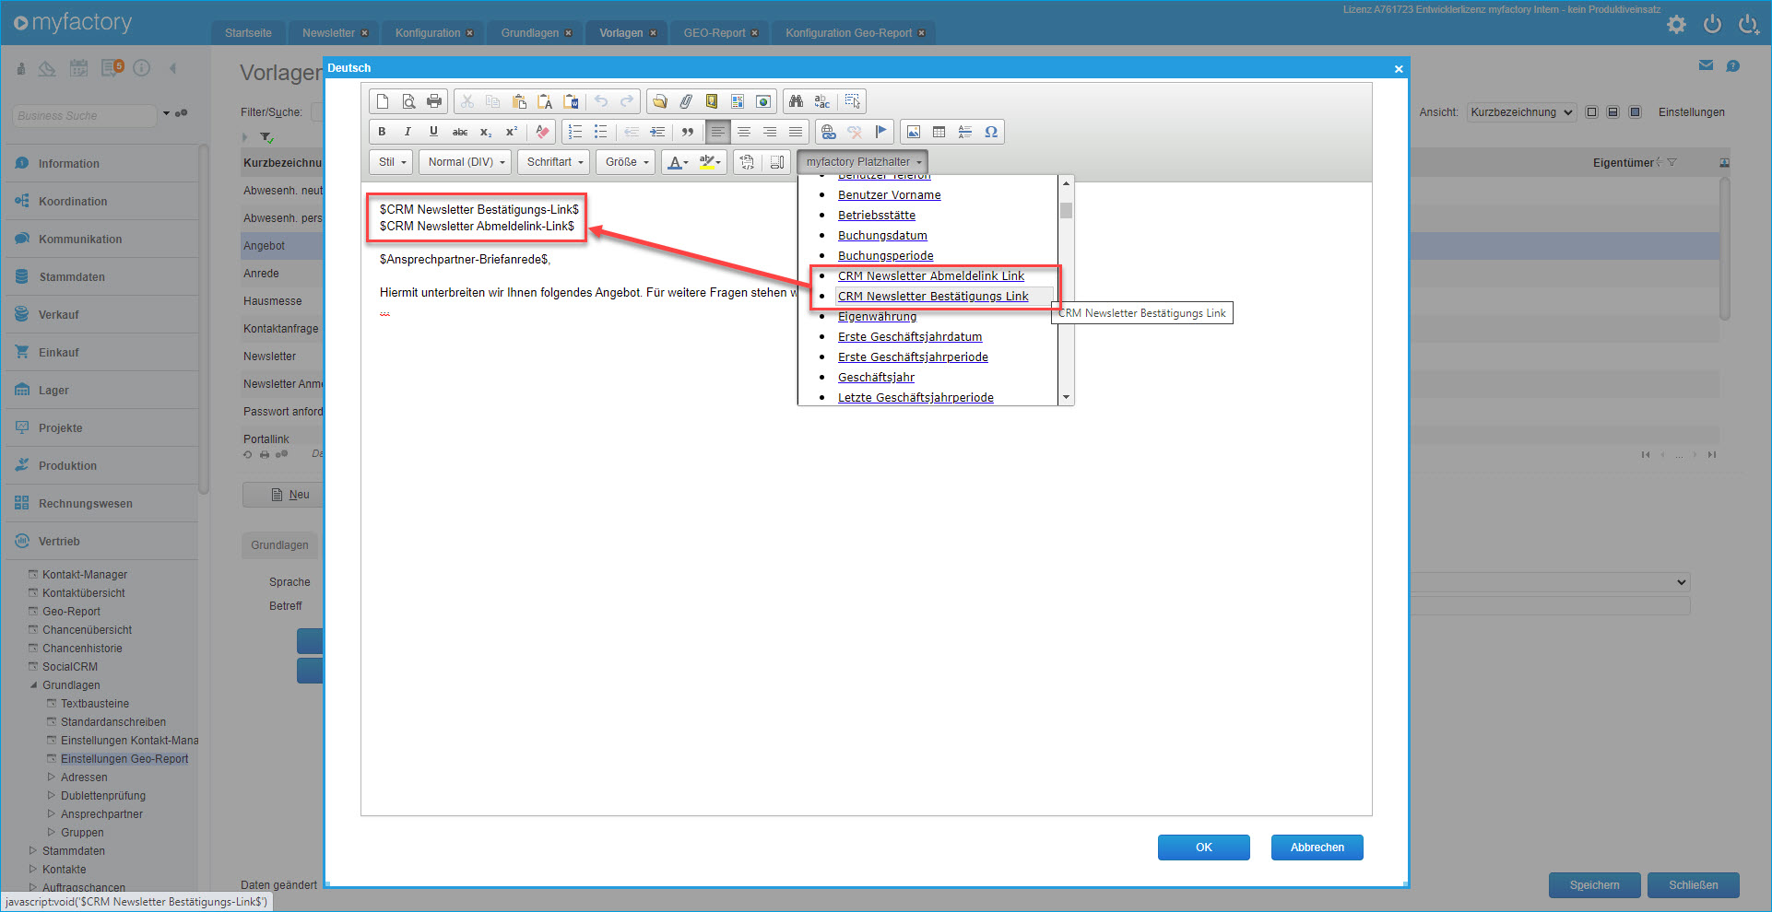1772x912 pixels.
Task: Toggle Italic formatting
Action: click(x=408, y=132)
